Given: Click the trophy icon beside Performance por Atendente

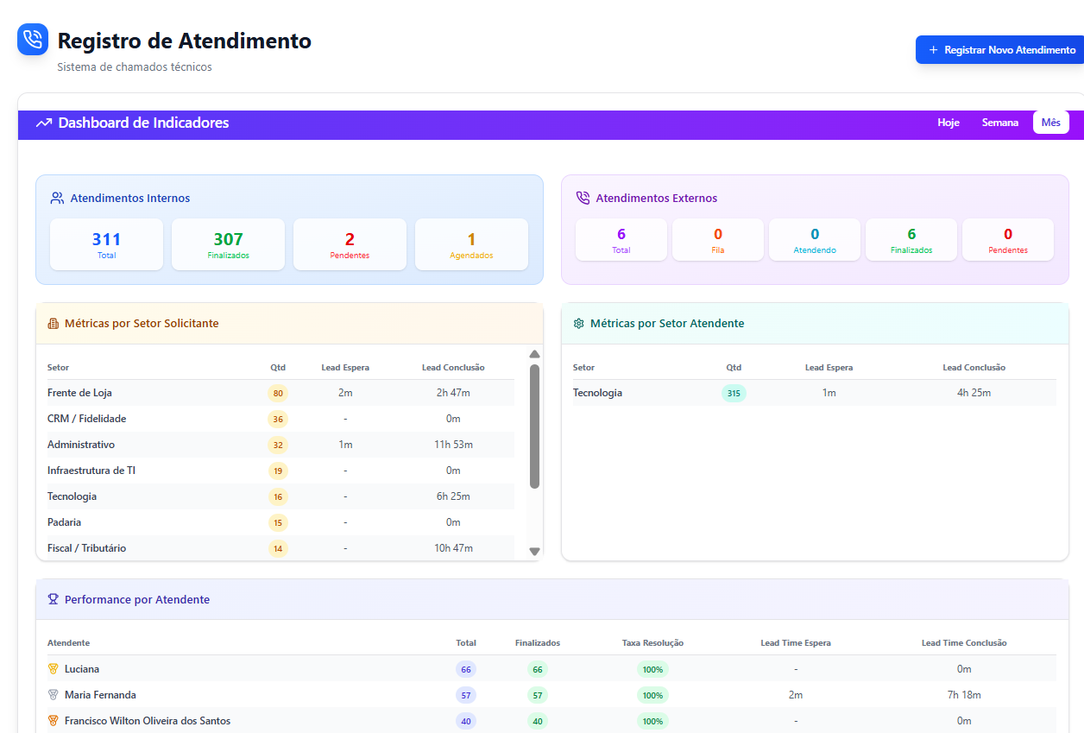Looking at the screenshot, I should pyautogui.click(x=54, y=600).
